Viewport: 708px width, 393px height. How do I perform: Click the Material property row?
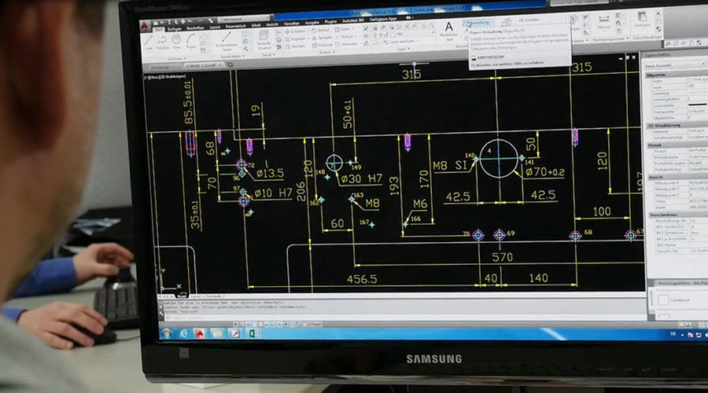pyautogui.click(x=679, y=131)
